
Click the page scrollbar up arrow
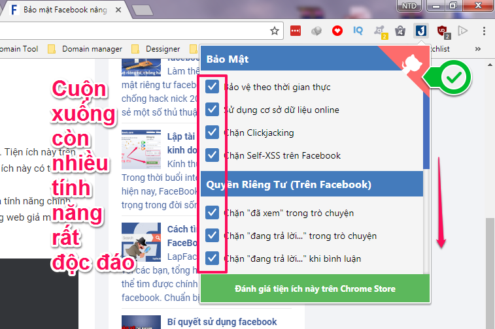[x=490, y=65]
